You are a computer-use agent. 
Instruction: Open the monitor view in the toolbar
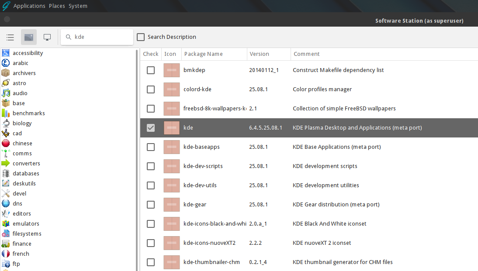tap(47, 37)
